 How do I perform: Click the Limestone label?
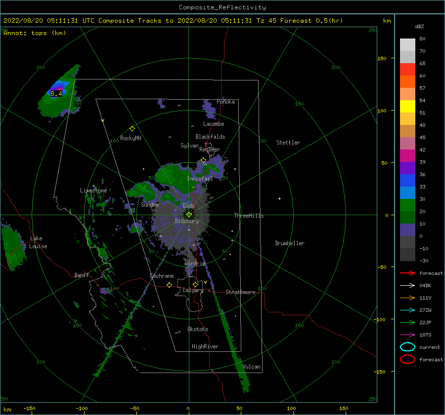[x=93, y=190]
